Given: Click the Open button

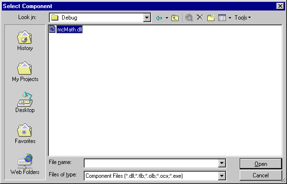Looking at the screenshot, I should point(261,164).
